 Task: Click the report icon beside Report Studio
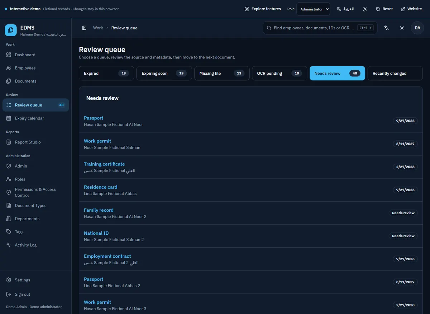9,142
